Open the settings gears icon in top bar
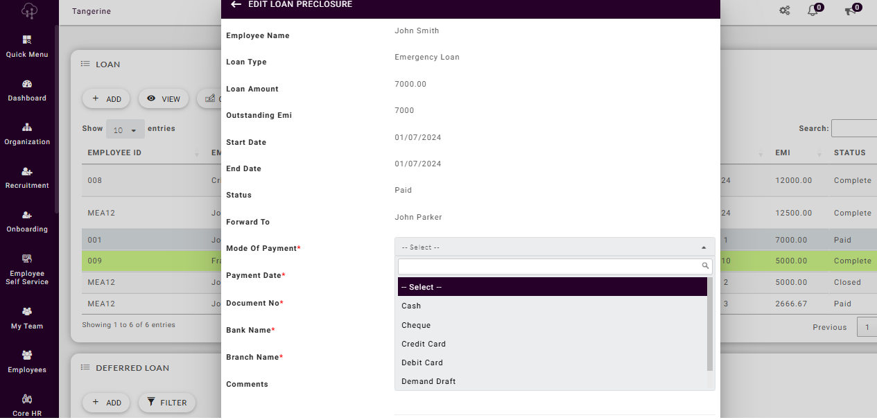Viewport: 877px width, 420px height. pos(784,10)
